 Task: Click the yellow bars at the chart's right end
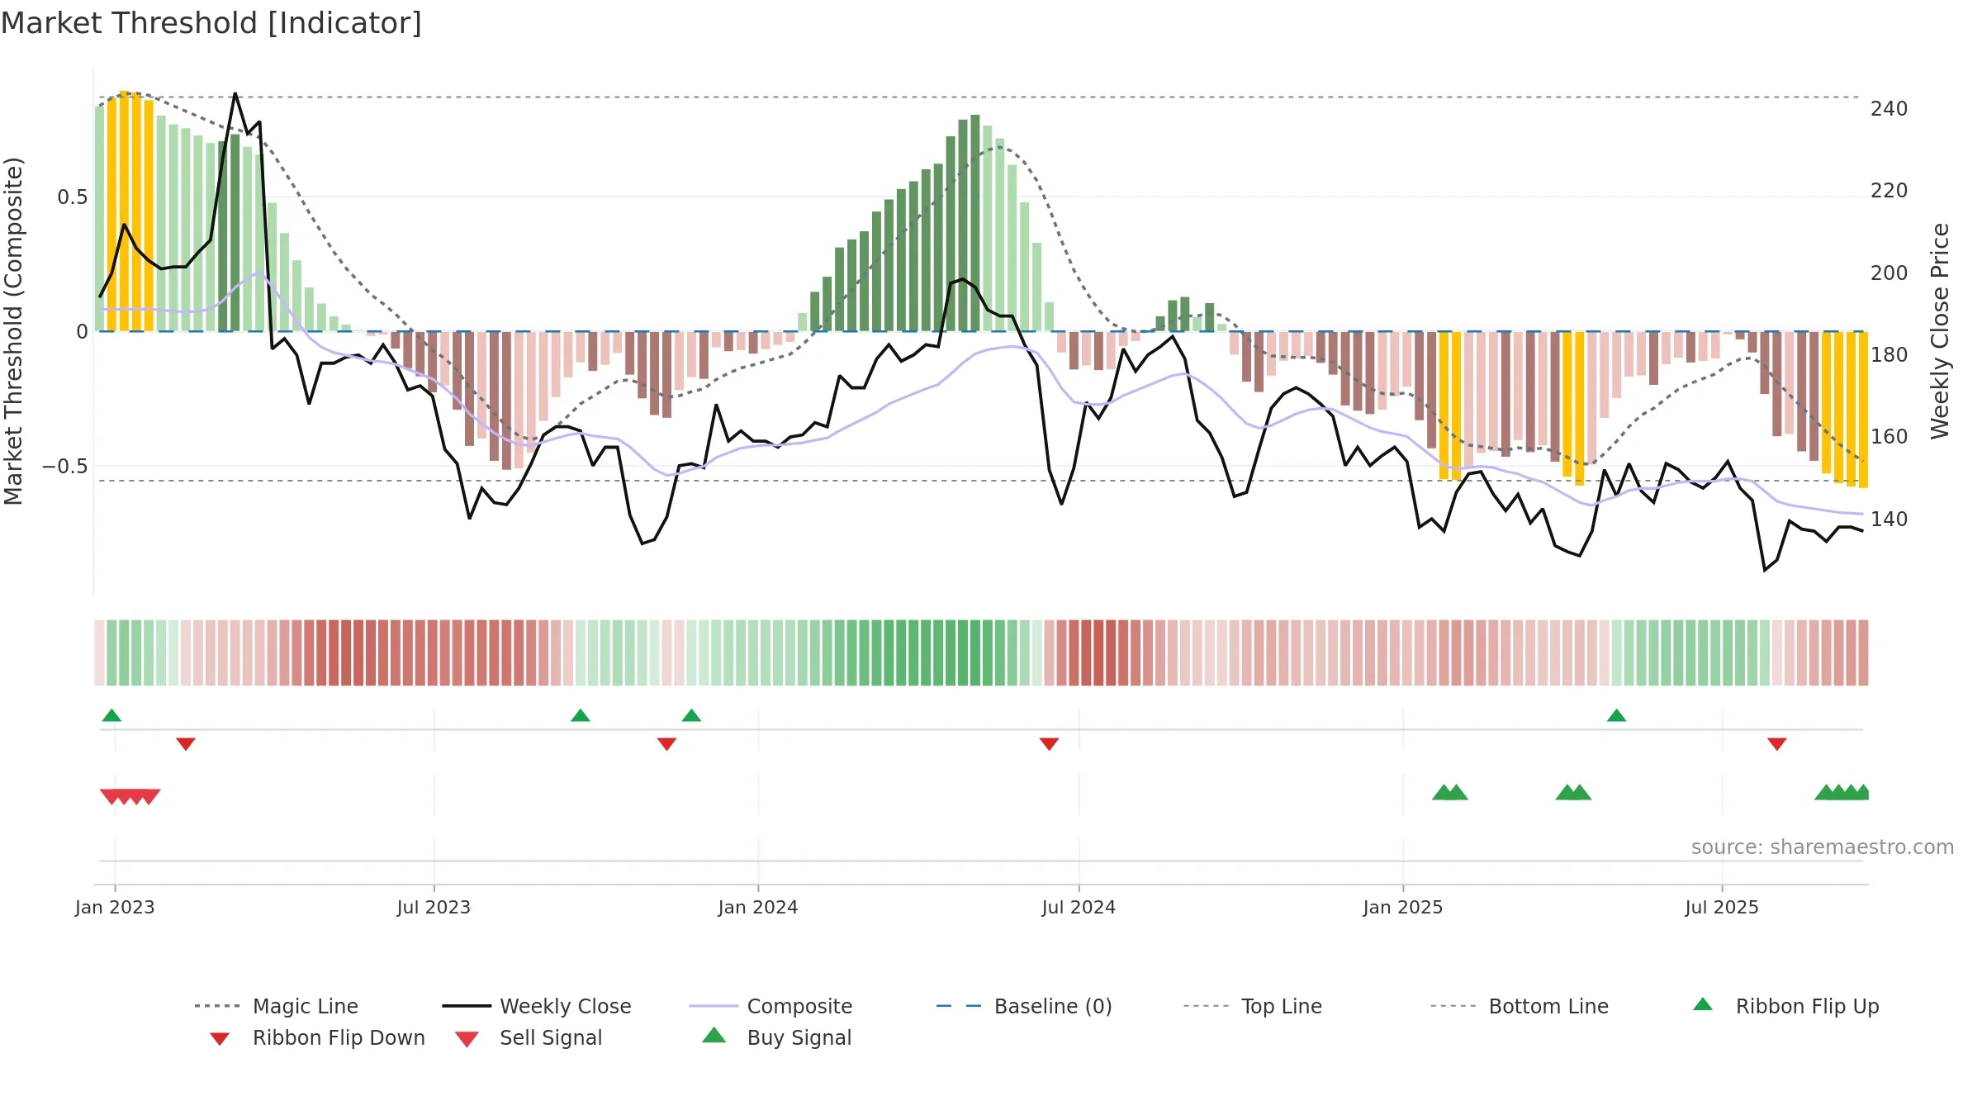1845,409
